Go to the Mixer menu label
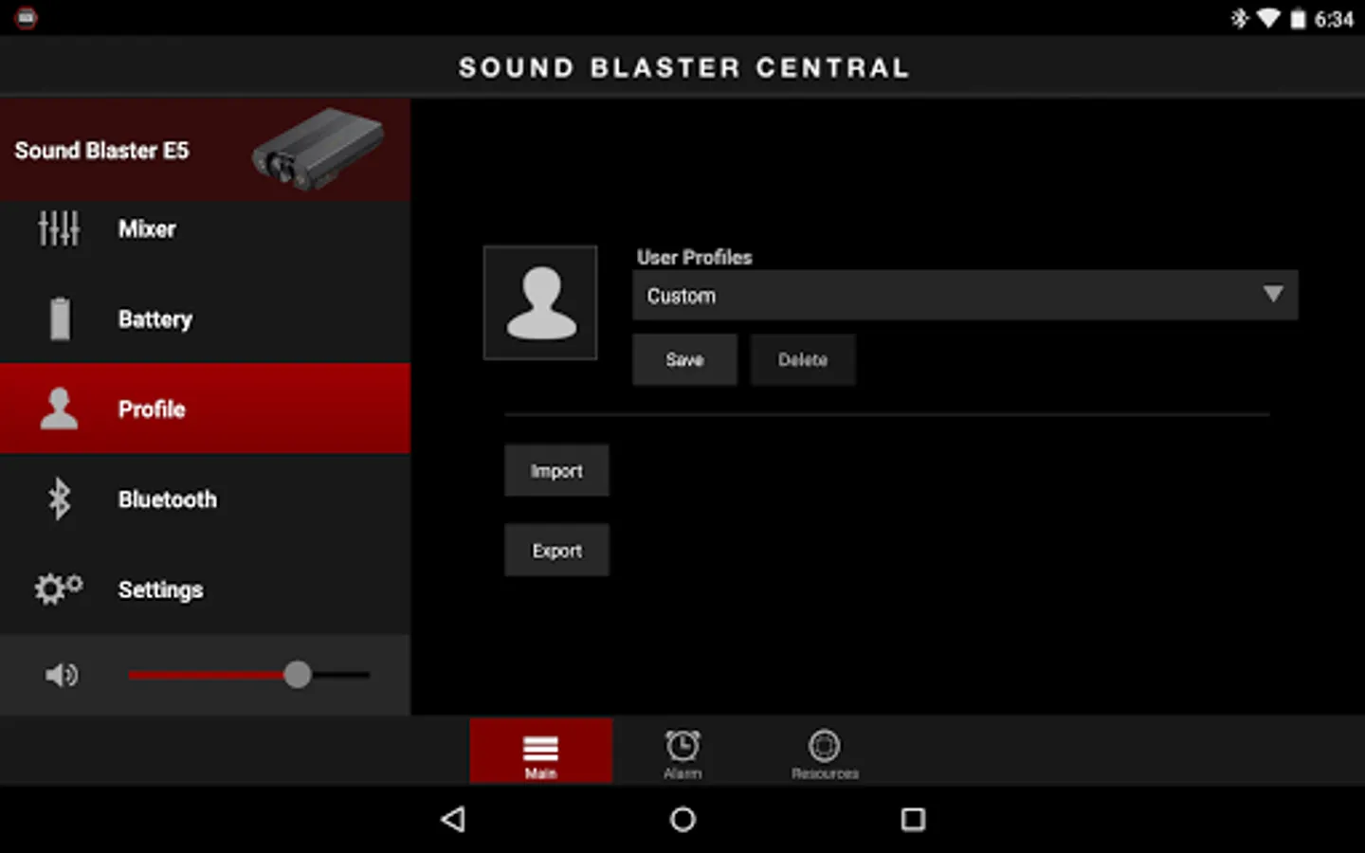Image resolution: width=1365 pixels, height=853 pixels. 147,228
